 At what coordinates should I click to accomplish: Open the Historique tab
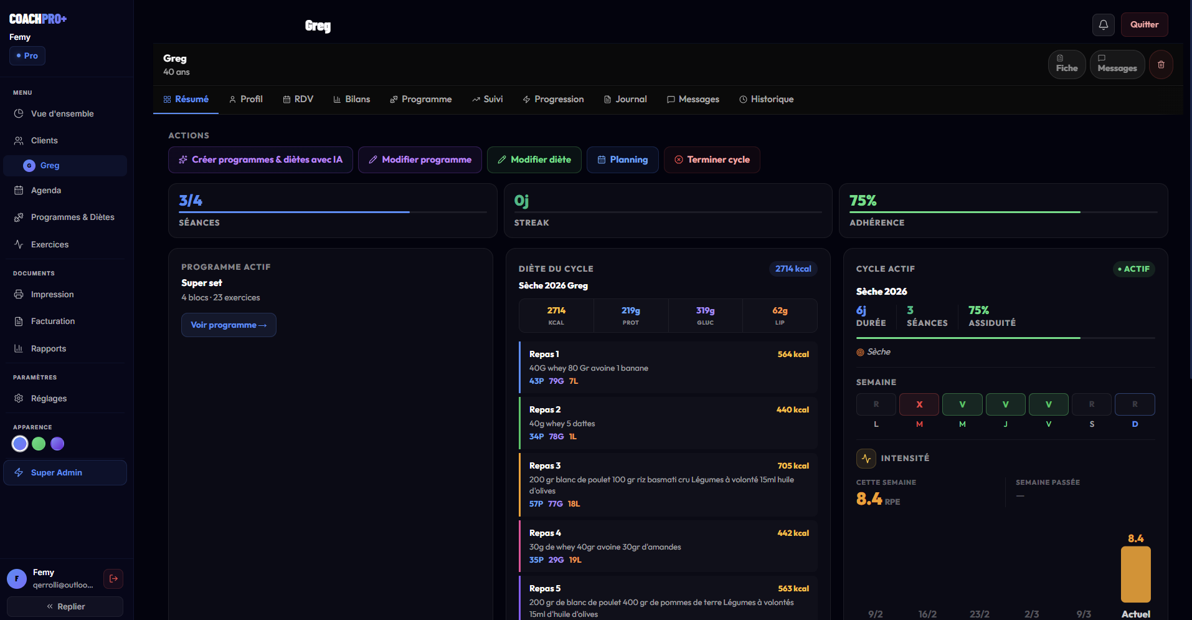pos(766,100)
